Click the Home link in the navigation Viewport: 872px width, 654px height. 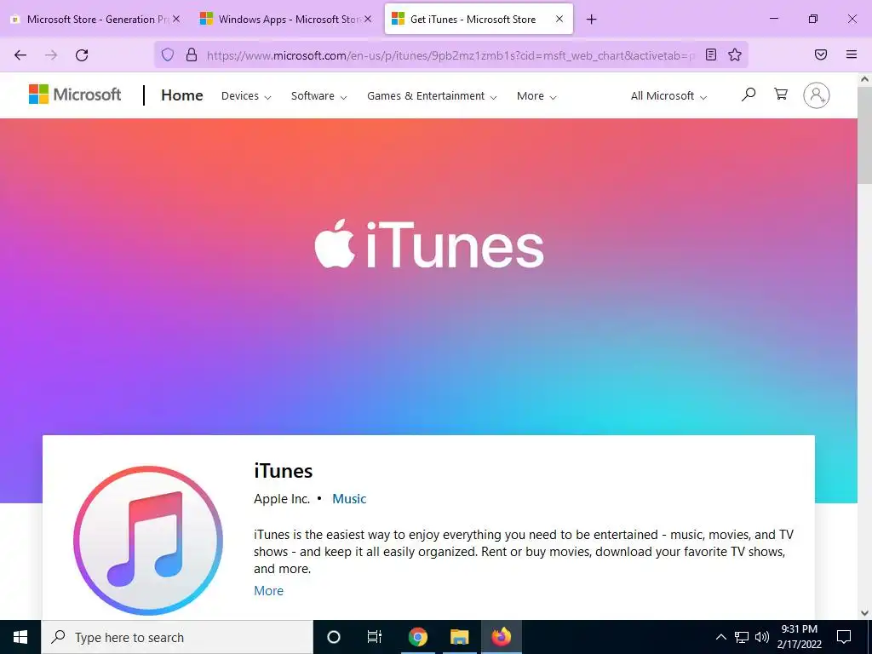click(182, 95)
